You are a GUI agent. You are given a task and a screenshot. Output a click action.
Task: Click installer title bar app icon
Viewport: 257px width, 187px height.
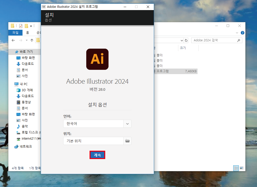point(44,7)
